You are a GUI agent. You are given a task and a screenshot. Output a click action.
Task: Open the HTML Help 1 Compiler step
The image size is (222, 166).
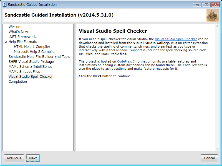(32, 46)
